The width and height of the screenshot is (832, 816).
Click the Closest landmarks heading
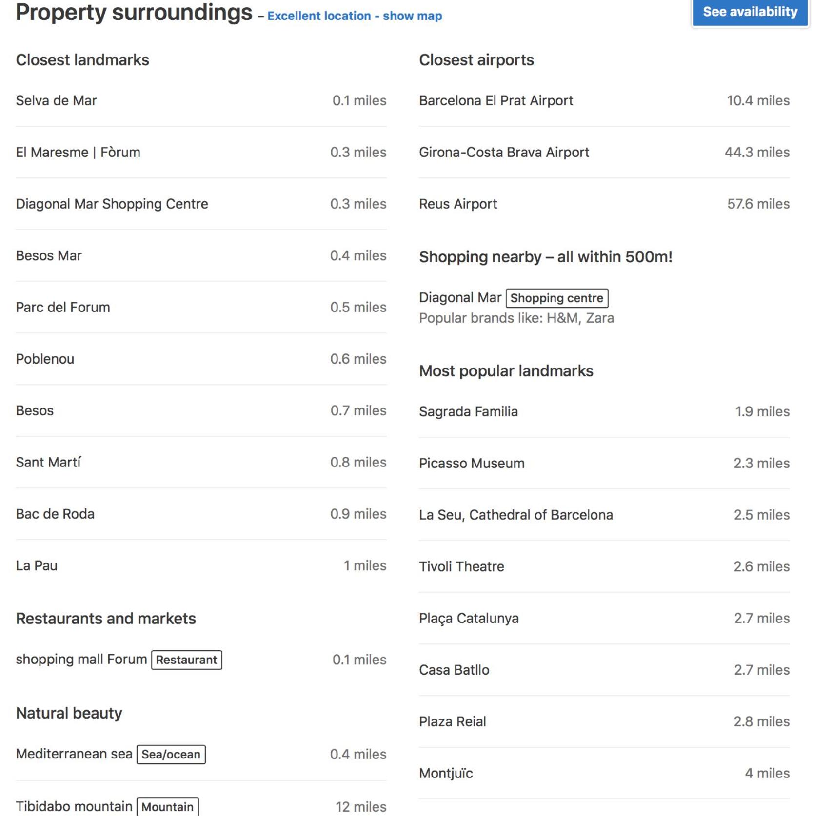pos(82,60)
